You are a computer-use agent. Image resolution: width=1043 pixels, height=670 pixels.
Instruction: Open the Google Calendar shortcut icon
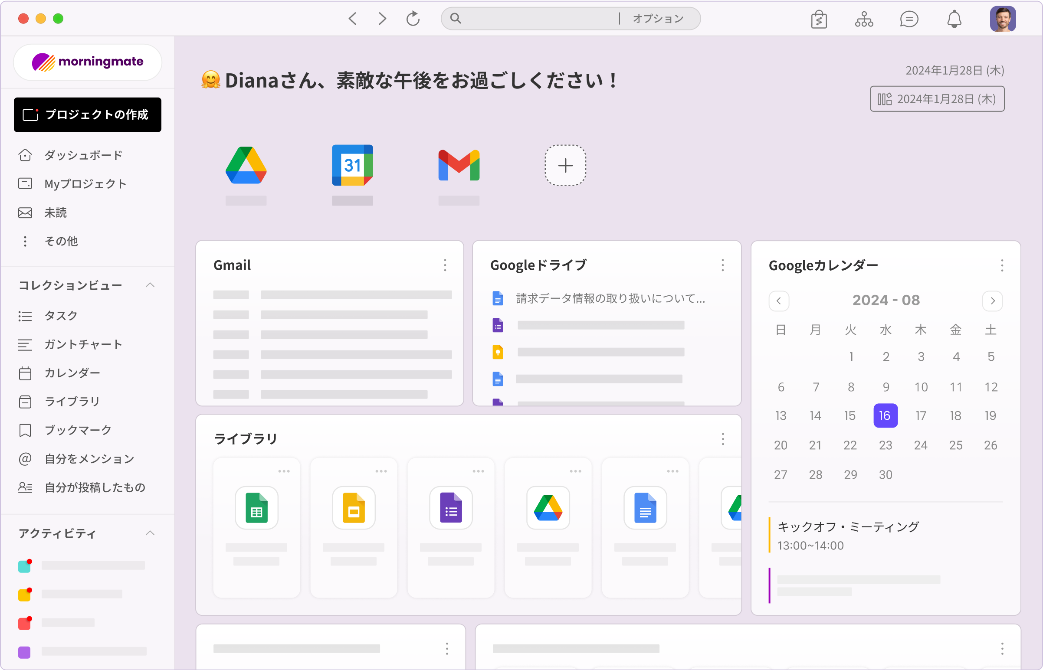pos(352,165)
